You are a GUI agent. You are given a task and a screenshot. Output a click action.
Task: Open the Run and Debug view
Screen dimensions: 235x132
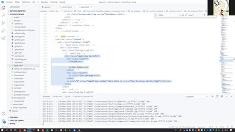point(3,30)
